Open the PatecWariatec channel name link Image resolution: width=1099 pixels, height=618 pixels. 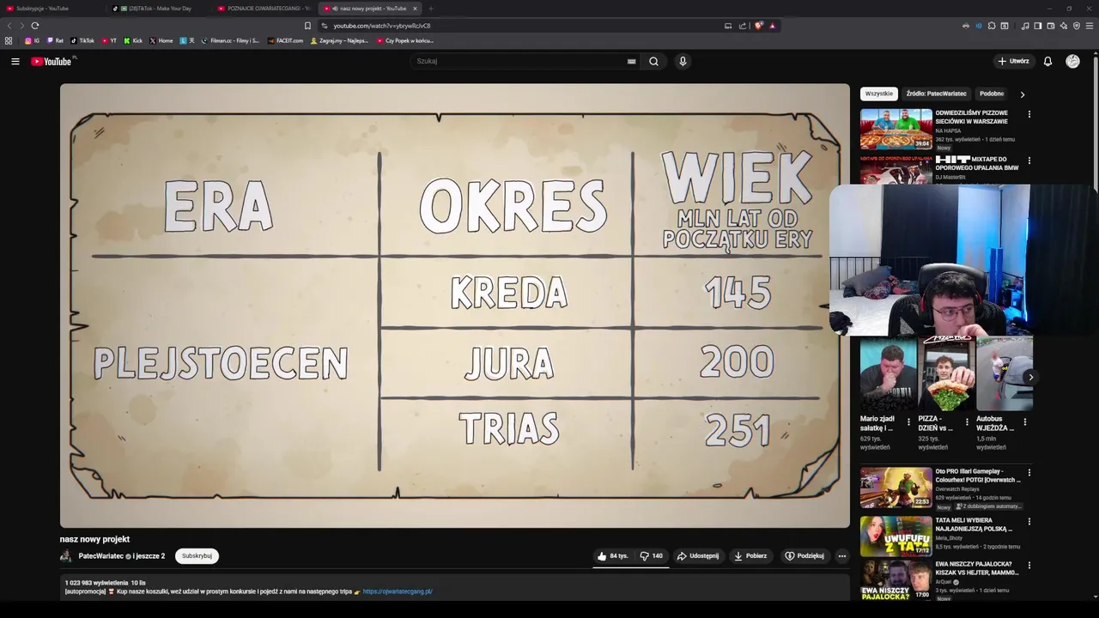pos(101,556)
